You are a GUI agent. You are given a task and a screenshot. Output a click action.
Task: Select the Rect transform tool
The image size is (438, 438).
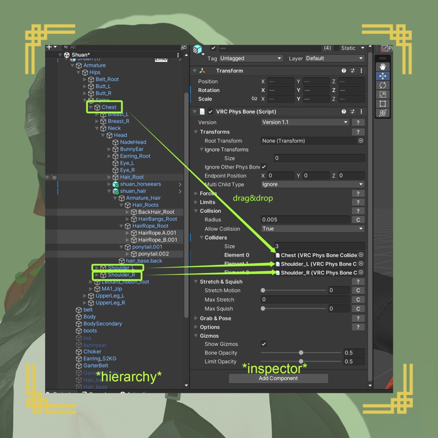(382, 104)
